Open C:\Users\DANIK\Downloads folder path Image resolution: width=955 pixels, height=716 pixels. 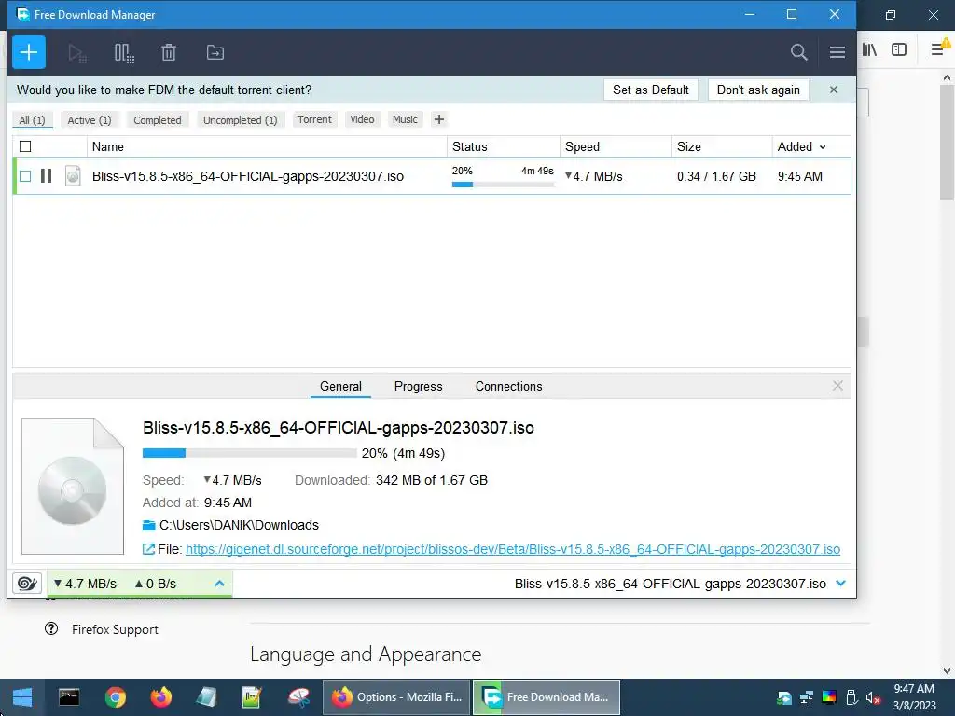click(x=239, y=525)
